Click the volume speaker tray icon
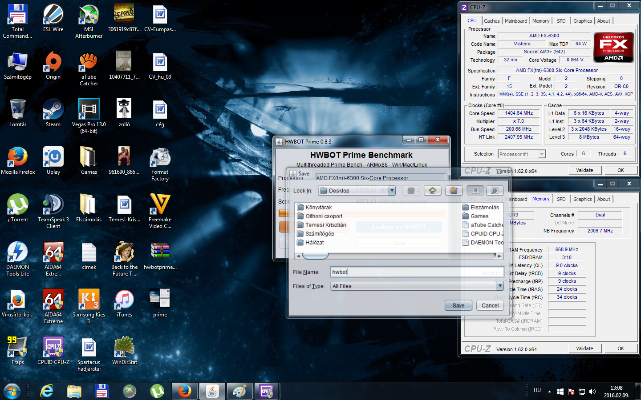 [x=592, y=392]
